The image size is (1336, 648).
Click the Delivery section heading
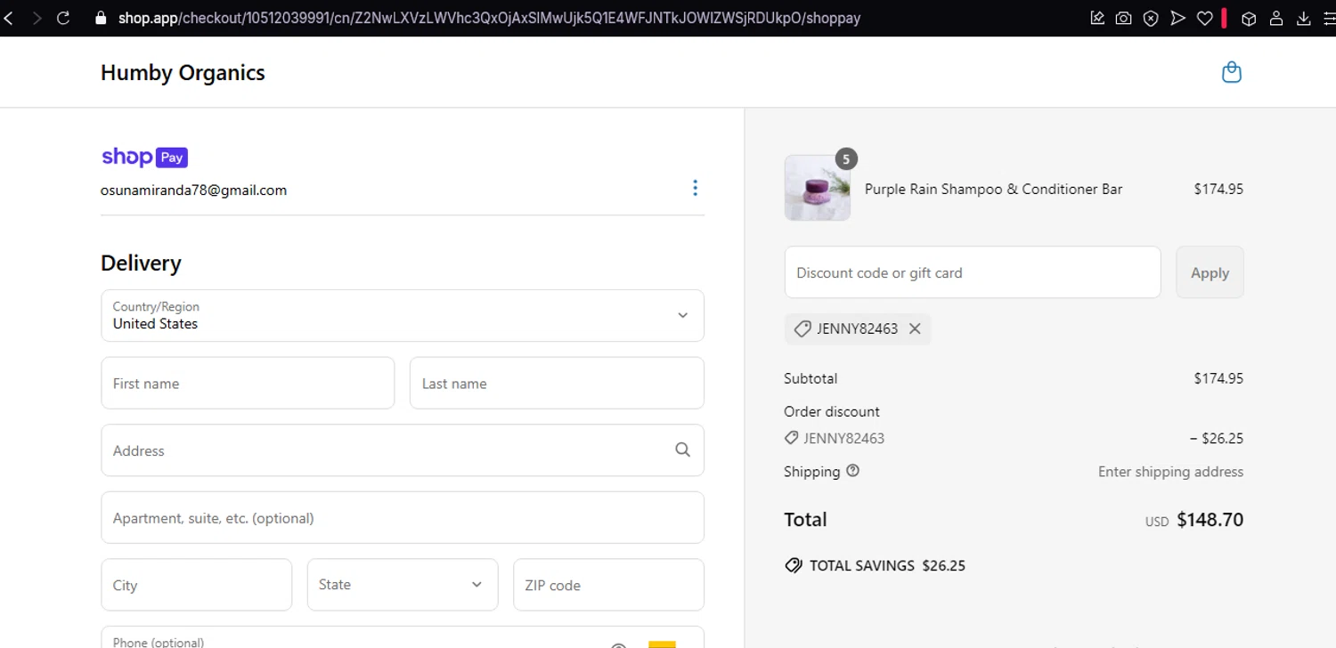(141, 263)
